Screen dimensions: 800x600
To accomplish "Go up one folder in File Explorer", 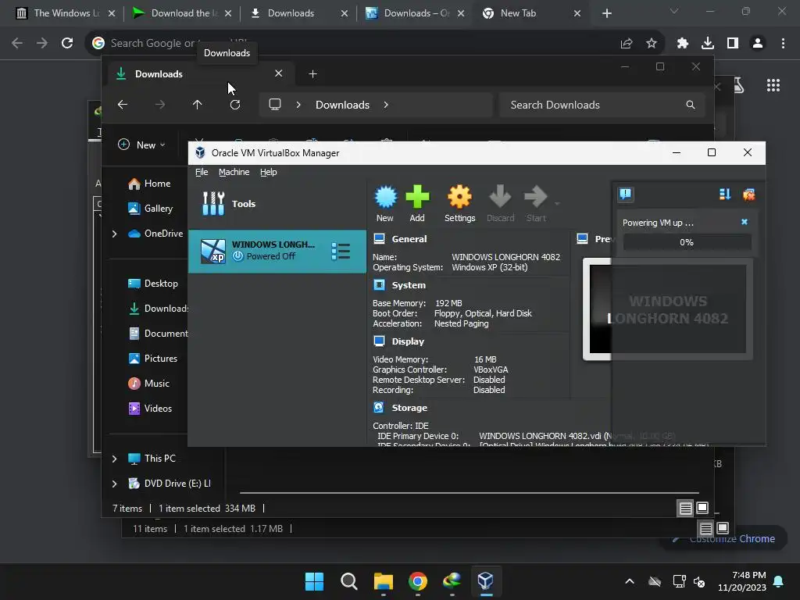I will click(198, 105).
